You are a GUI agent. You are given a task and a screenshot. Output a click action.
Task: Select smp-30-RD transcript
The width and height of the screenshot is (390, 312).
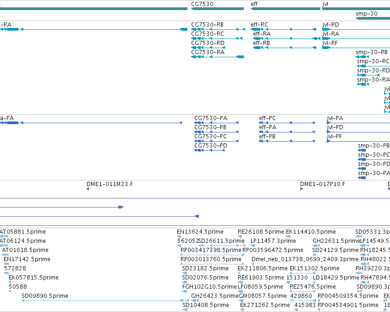point(368,75)
